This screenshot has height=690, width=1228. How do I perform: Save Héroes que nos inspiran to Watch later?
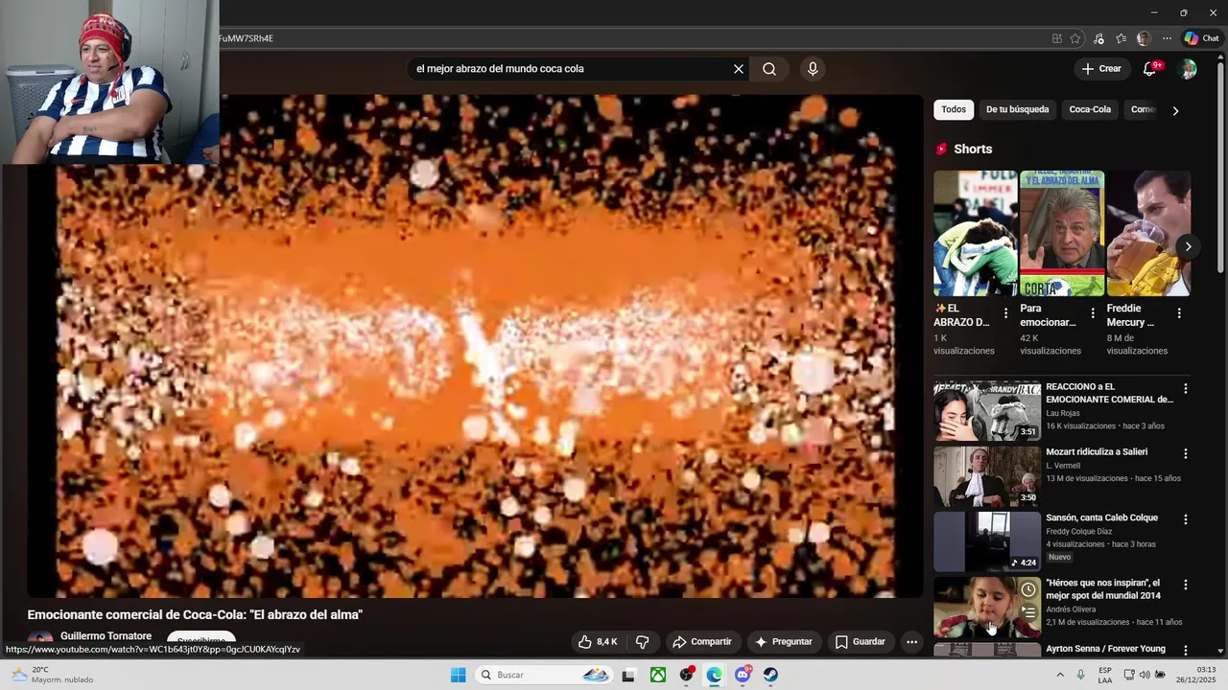(1028, 590)
